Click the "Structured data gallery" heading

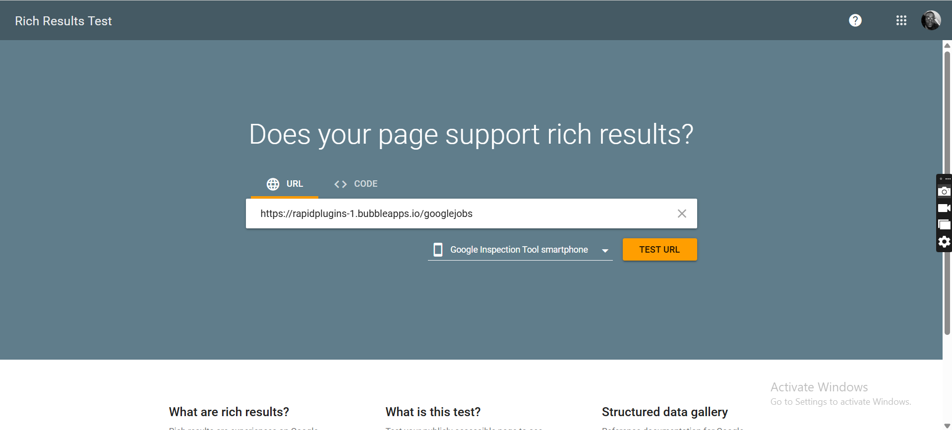664,412
